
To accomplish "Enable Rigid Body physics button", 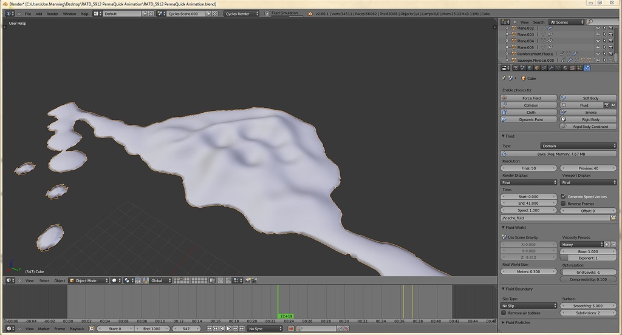I will click(588, 119).
